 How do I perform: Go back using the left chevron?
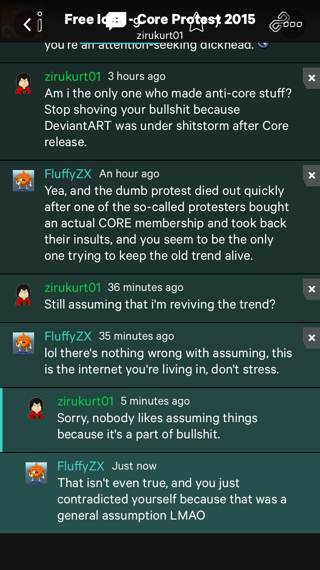(x=27, y=24)
